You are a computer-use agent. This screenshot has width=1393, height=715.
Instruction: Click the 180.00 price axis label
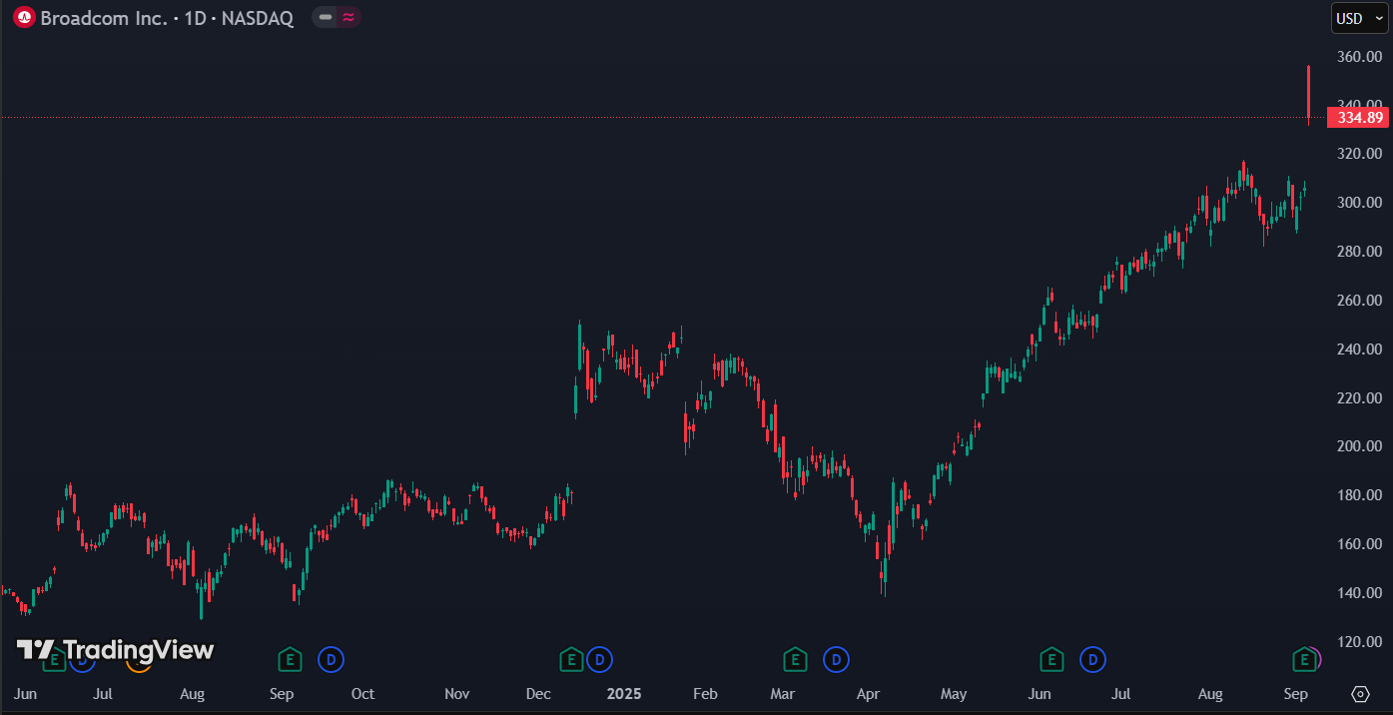1359,495
